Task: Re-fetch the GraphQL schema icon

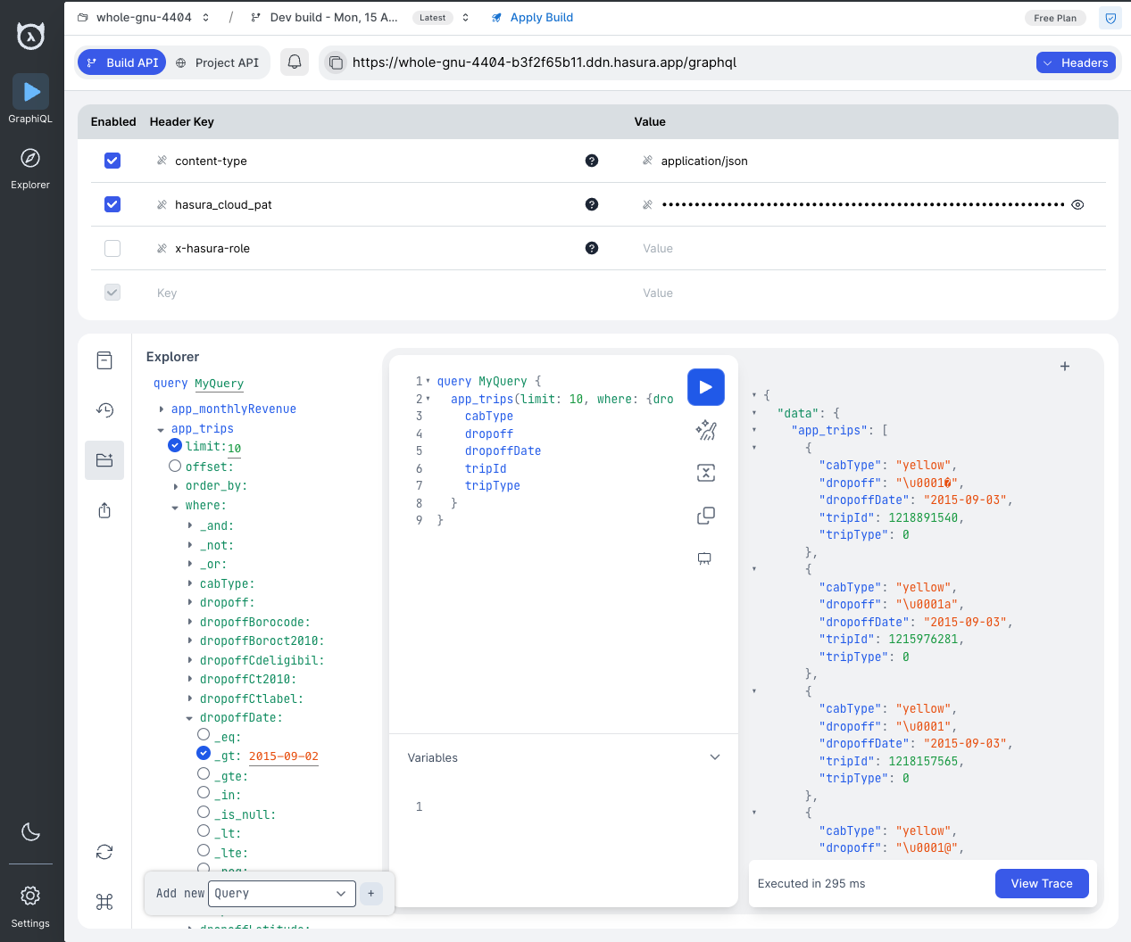Action: (x=104, y=852)
